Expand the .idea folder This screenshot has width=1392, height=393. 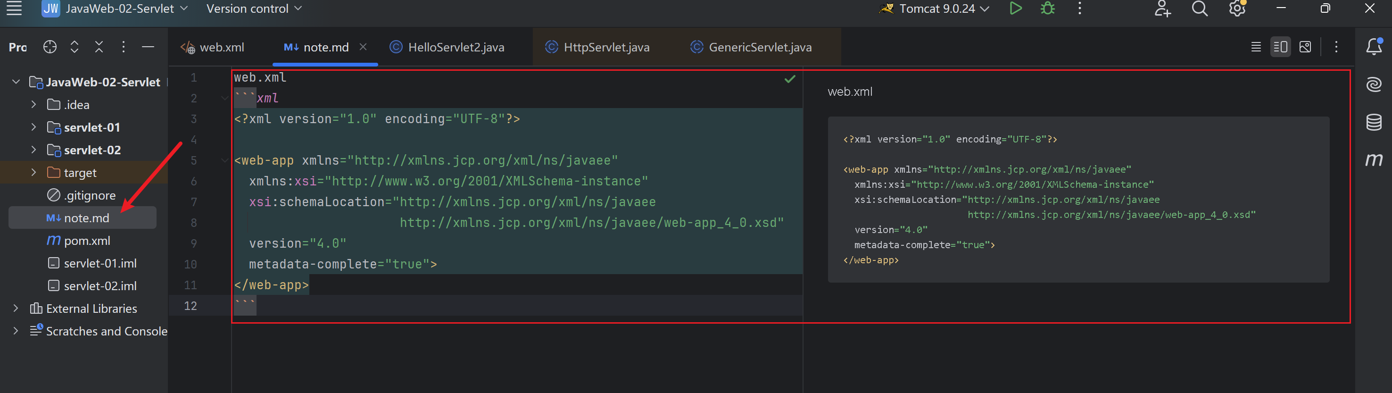pos(33,104)
